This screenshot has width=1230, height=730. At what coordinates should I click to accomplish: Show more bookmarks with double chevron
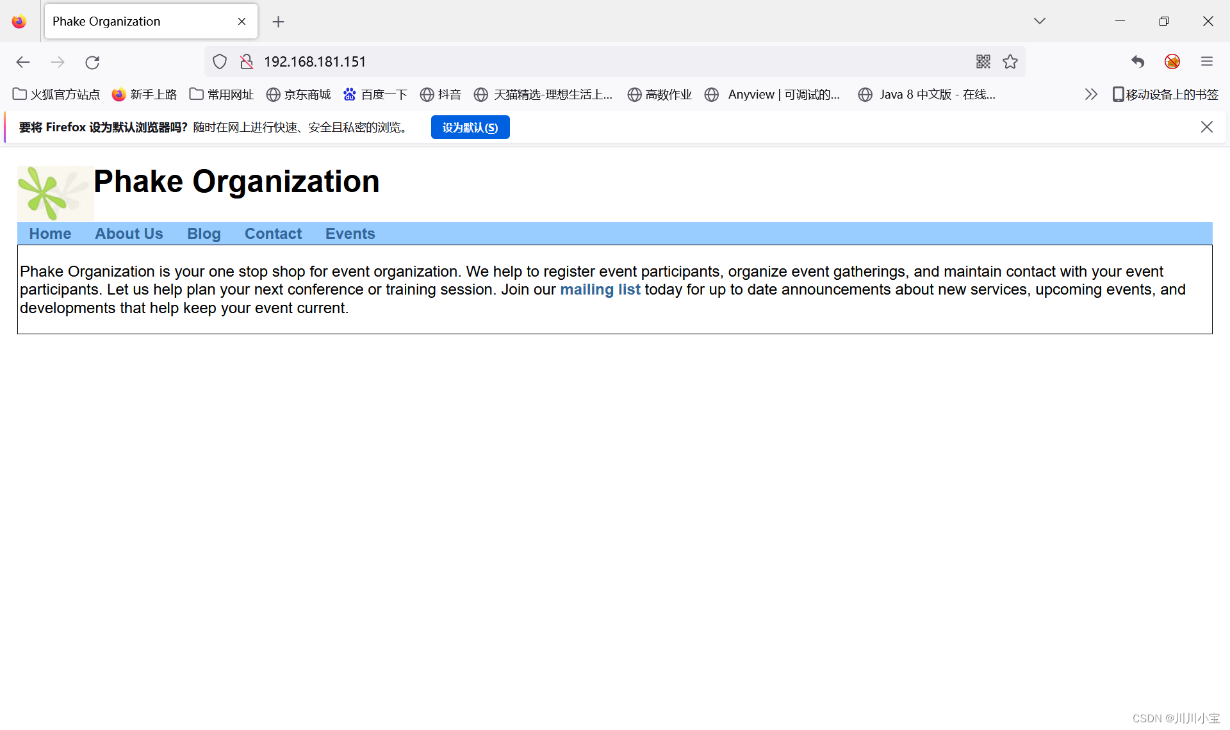pyautogui.click(x=1090, y=95)
